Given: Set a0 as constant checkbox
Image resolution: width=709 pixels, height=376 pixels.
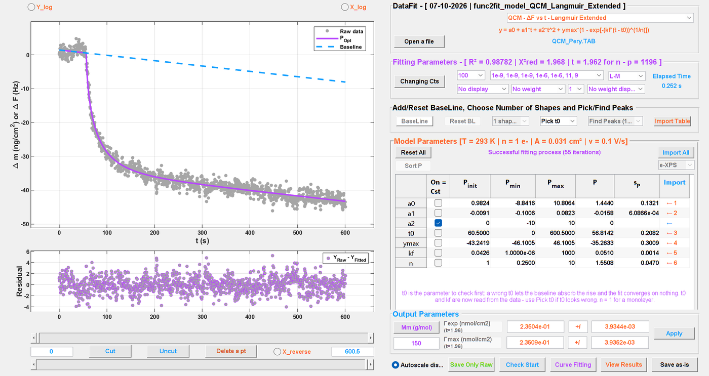Looking at the screenshot, I should [438, 203].
